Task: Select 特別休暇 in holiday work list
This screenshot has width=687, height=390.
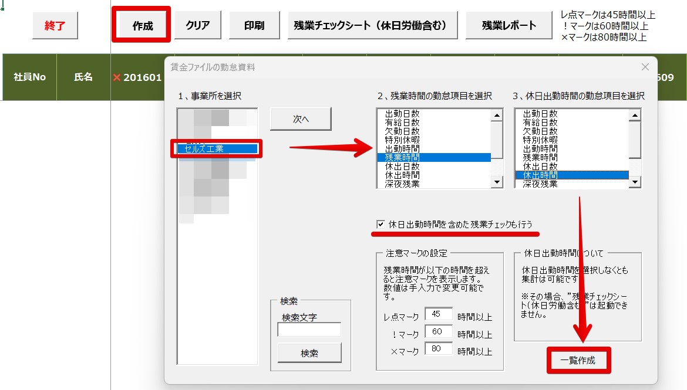Action: 572,140
